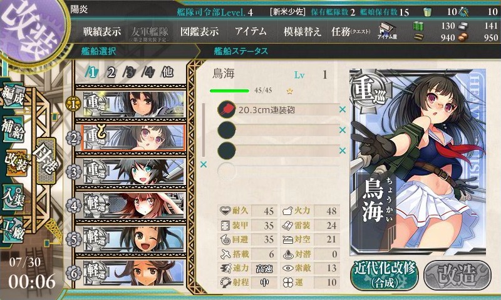Open the アイテム屋 item shop icon
This screenshot has width=501, height=300.
387,31
